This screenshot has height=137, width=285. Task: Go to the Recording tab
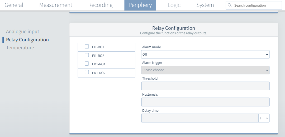(x=100, y=5)
